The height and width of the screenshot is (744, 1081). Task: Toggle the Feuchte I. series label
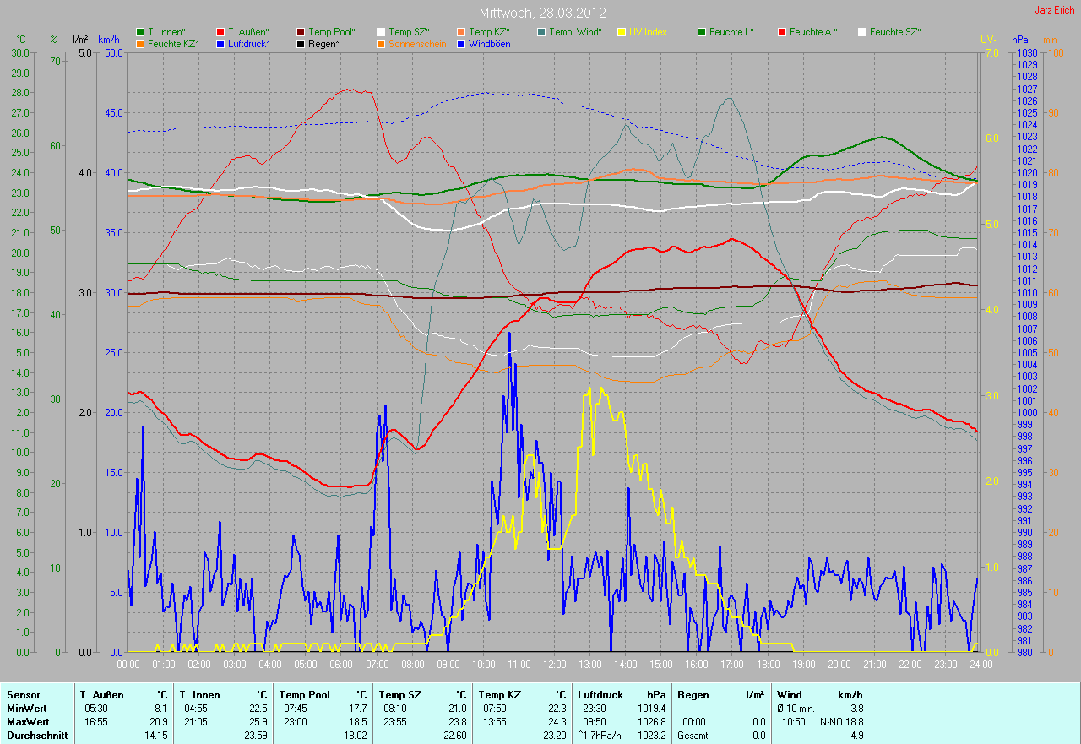(731, 32)
